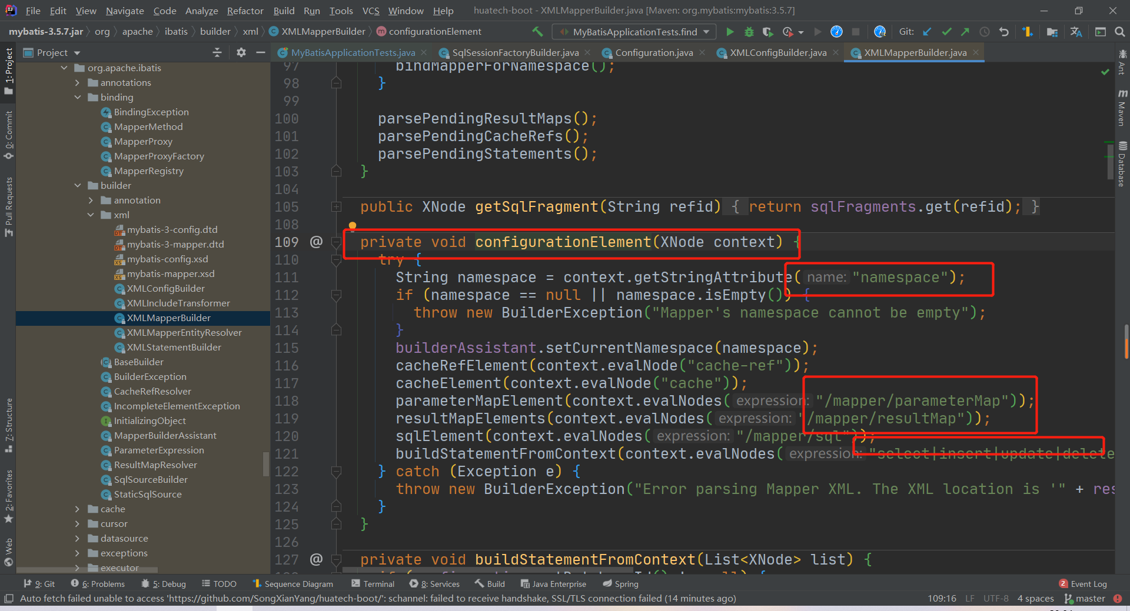This screenshot has width=1130, height=611.
Task: Click the inspection green check in editor corner
Action: 1105,72
